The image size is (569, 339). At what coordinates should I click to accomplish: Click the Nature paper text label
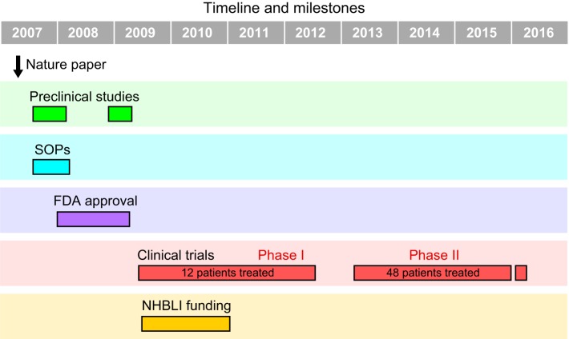66,65
